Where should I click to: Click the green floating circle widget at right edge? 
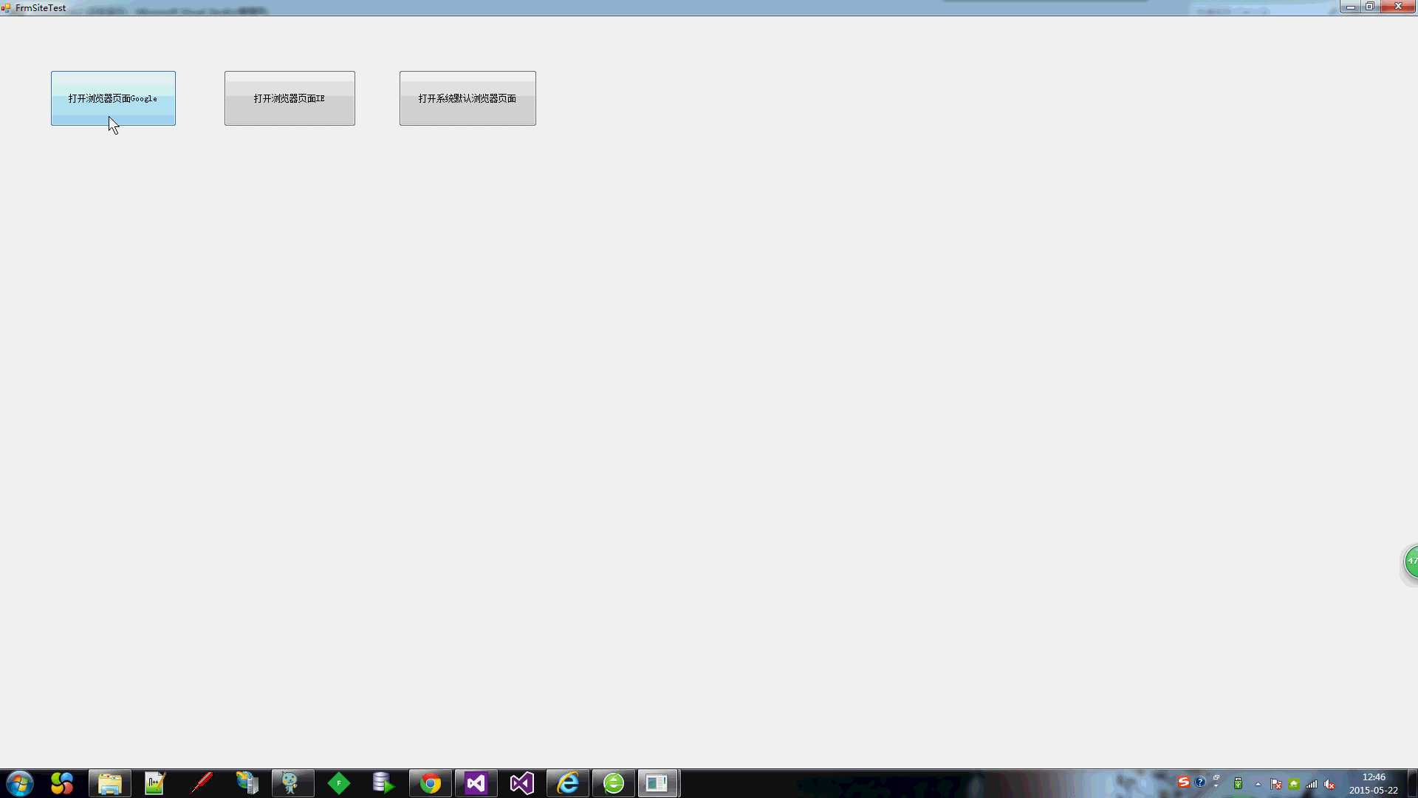(x=1411, y=562)
